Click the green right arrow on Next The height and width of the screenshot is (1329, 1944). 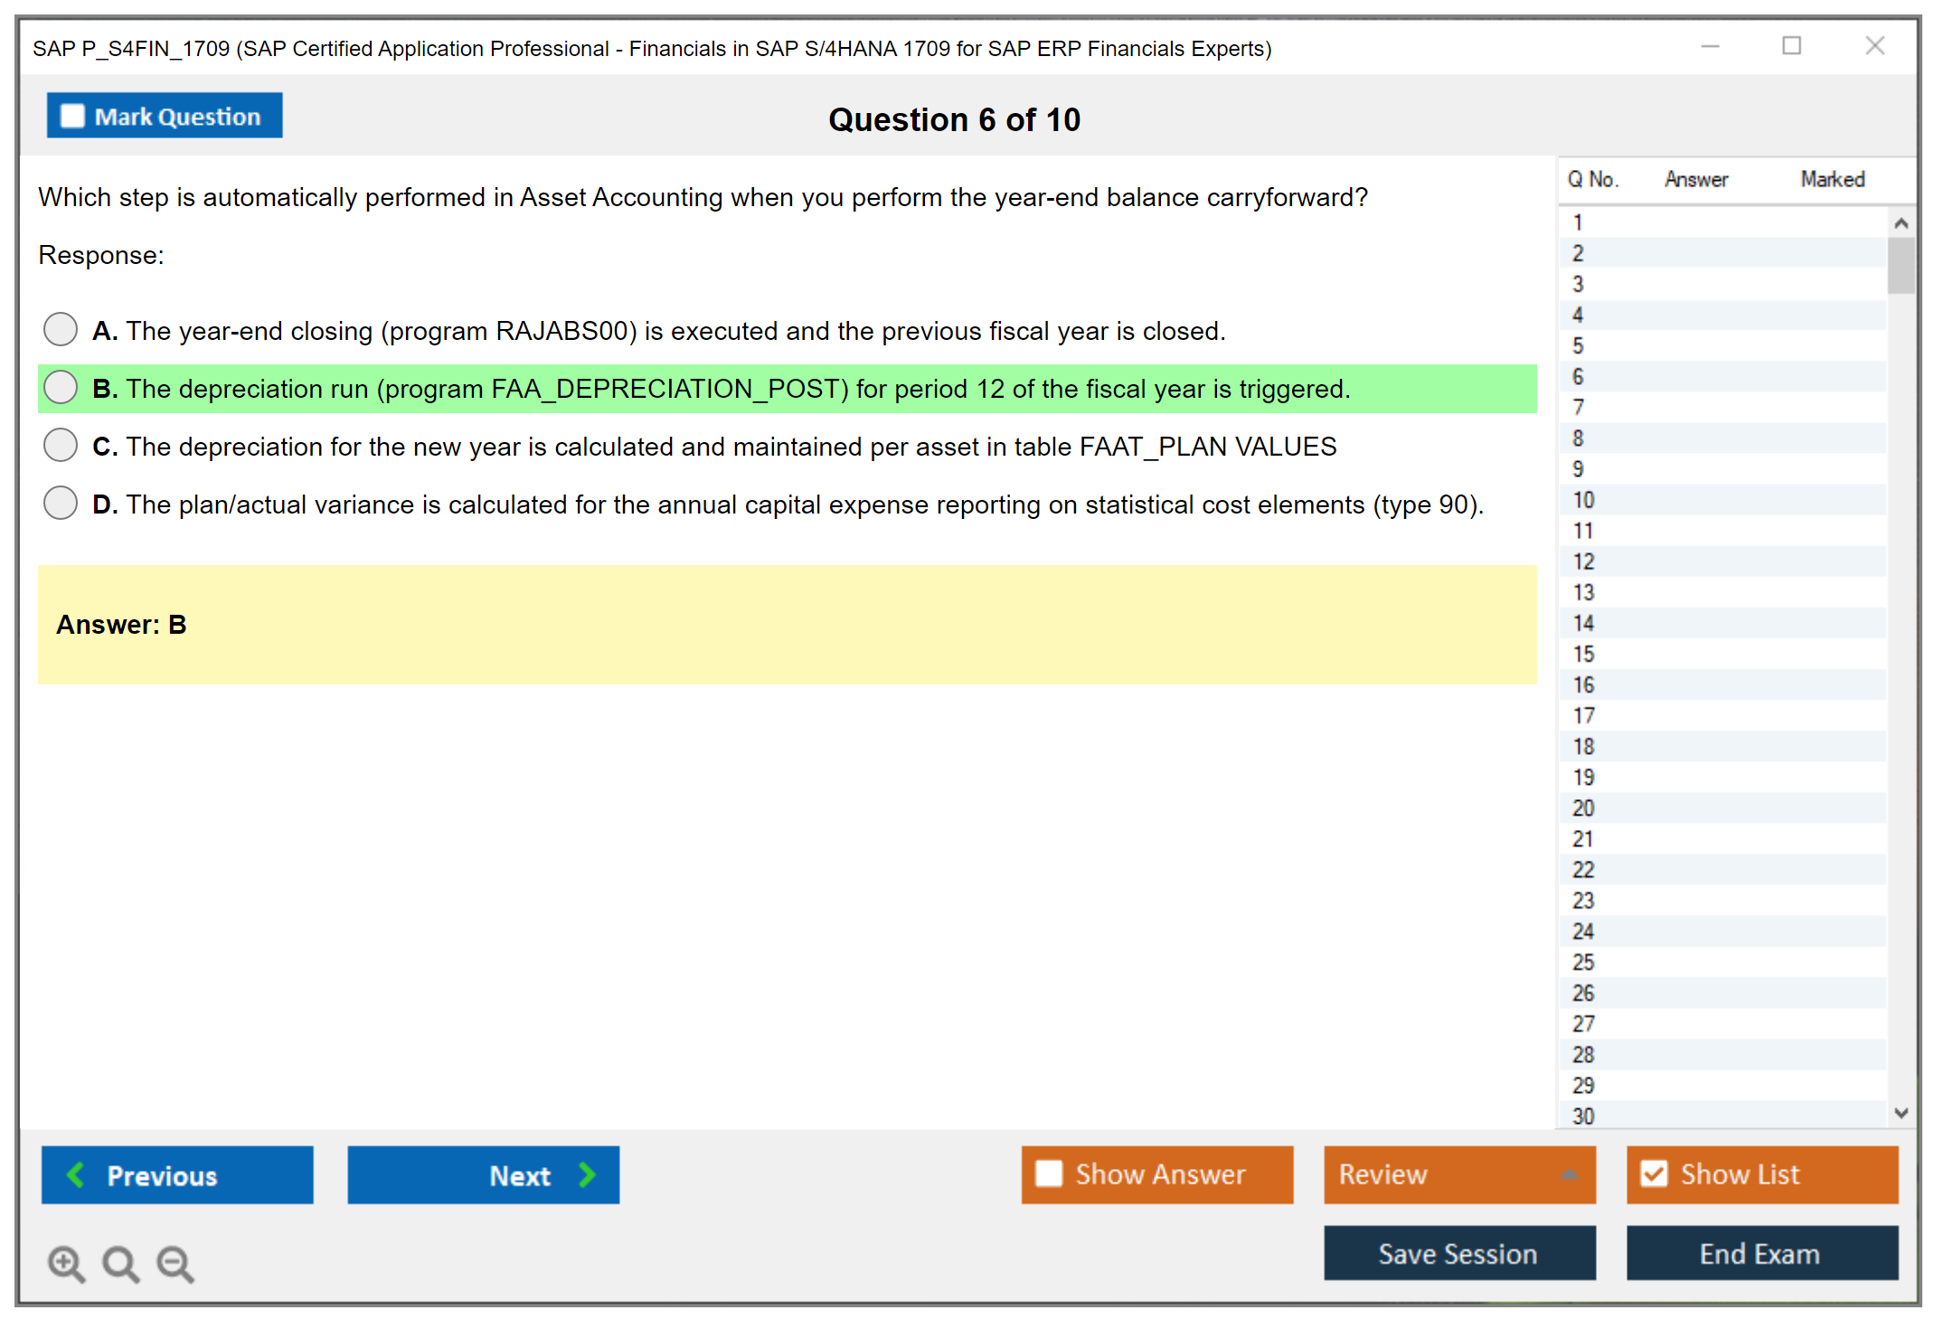pyautogui.click(x=587, y=1174)
